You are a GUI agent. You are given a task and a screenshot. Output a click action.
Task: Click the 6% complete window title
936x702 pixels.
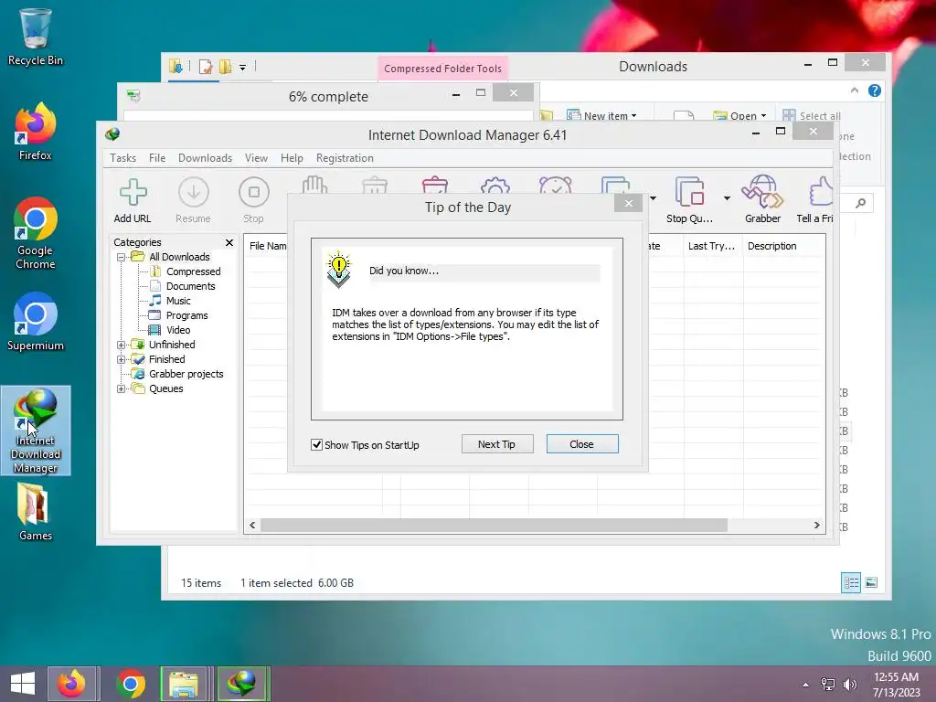point(328,97)
